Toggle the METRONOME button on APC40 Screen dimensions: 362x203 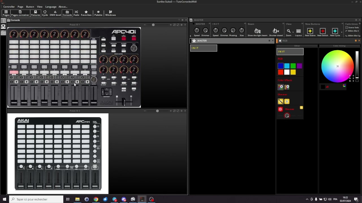tap(113, 45)
